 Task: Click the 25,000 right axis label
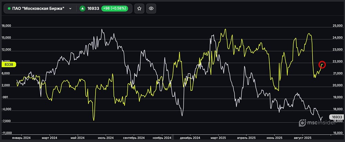pos(336,26)
